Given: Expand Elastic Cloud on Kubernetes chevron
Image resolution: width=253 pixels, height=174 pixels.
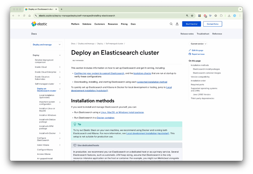Looking at the screenshot, I should (x=60, y=77).
